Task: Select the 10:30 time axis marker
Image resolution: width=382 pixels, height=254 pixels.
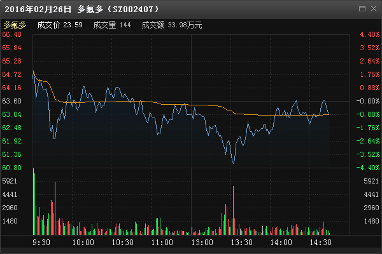Action: click(122, 243)
